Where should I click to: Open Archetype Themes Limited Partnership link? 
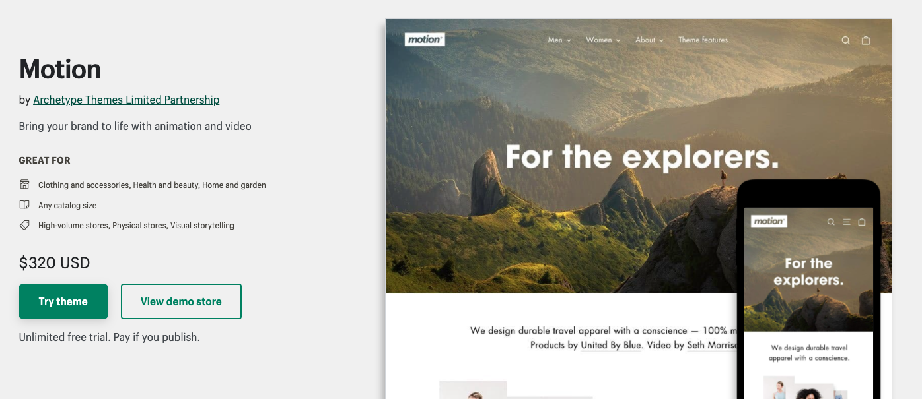click(x=126, y=100)
